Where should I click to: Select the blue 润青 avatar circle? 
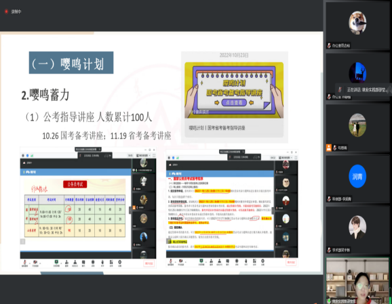(357, 176)
